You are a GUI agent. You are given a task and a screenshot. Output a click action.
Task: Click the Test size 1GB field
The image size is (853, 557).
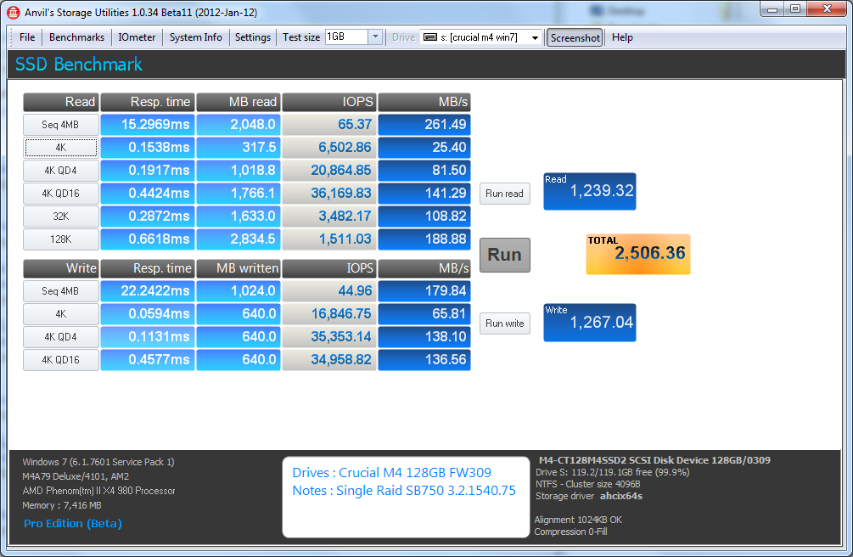[346, 37]
